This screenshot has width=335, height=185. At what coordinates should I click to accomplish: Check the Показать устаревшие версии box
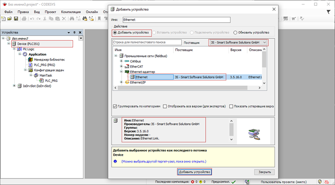coord(231,106)
